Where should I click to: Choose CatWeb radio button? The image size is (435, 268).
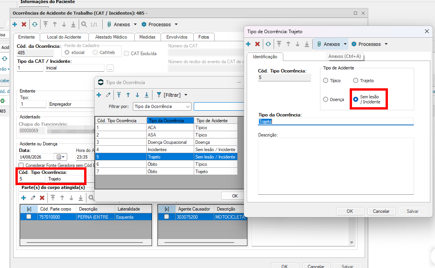95,52
